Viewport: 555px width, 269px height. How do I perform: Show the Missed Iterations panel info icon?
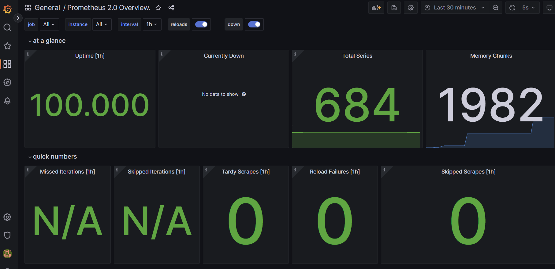coord(28,170)
